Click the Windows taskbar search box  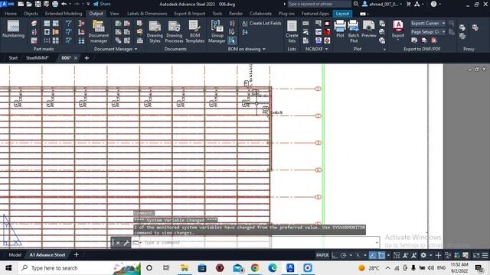click(x=80, y=268)
